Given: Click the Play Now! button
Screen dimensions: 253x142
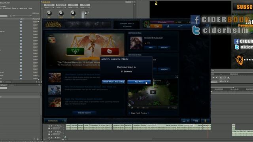Looking at the screenshot, I should [139, 82].
